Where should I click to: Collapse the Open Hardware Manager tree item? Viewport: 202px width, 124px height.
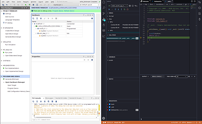(4, 82)
